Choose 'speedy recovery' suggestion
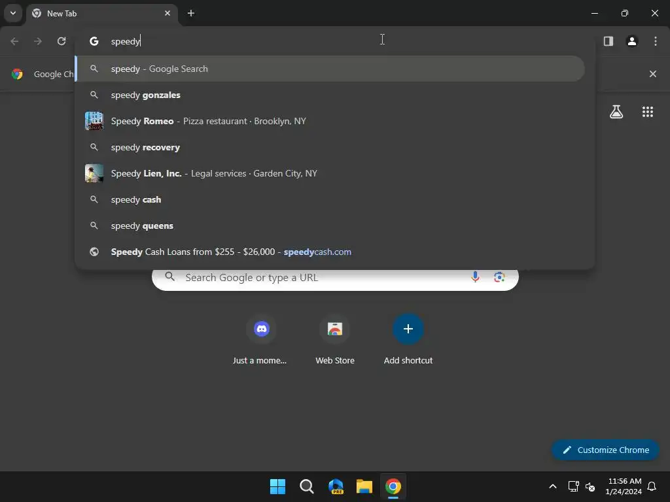Screen dimensions: 670x502 click(330, 147)
